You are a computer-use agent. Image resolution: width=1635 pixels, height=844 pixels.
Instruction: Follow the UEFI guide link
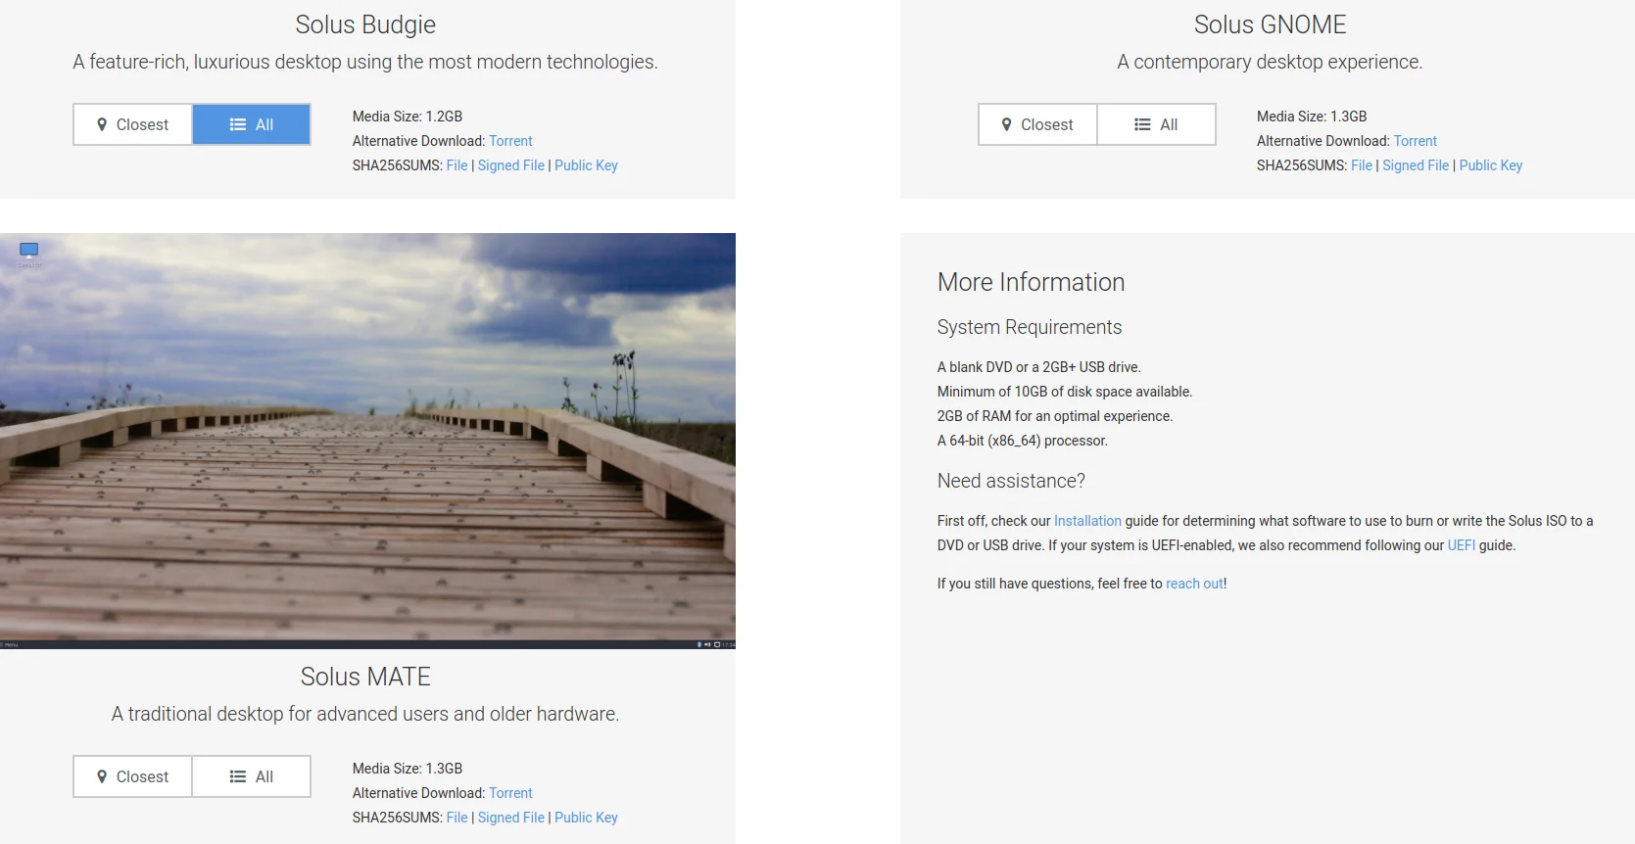[1462, 545]
